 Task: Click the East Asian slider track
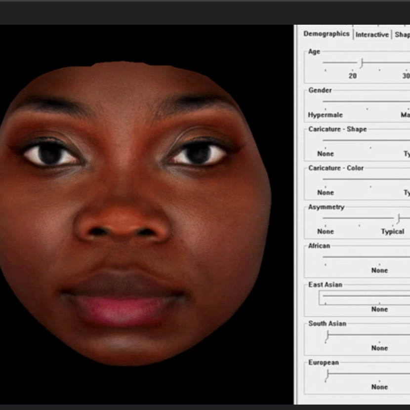(x=367, y=296)
